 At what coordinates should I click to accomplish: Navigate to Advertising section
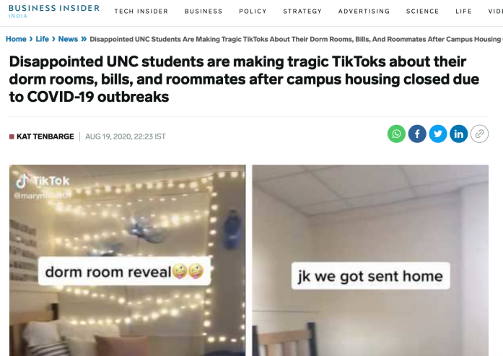(x=364, y=12)
